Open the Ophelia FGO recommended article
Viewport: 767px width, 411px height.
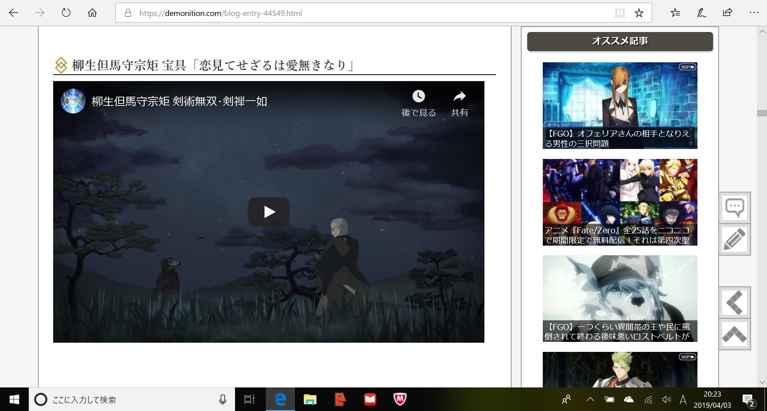pyautogui.click(x=620, y=105)
